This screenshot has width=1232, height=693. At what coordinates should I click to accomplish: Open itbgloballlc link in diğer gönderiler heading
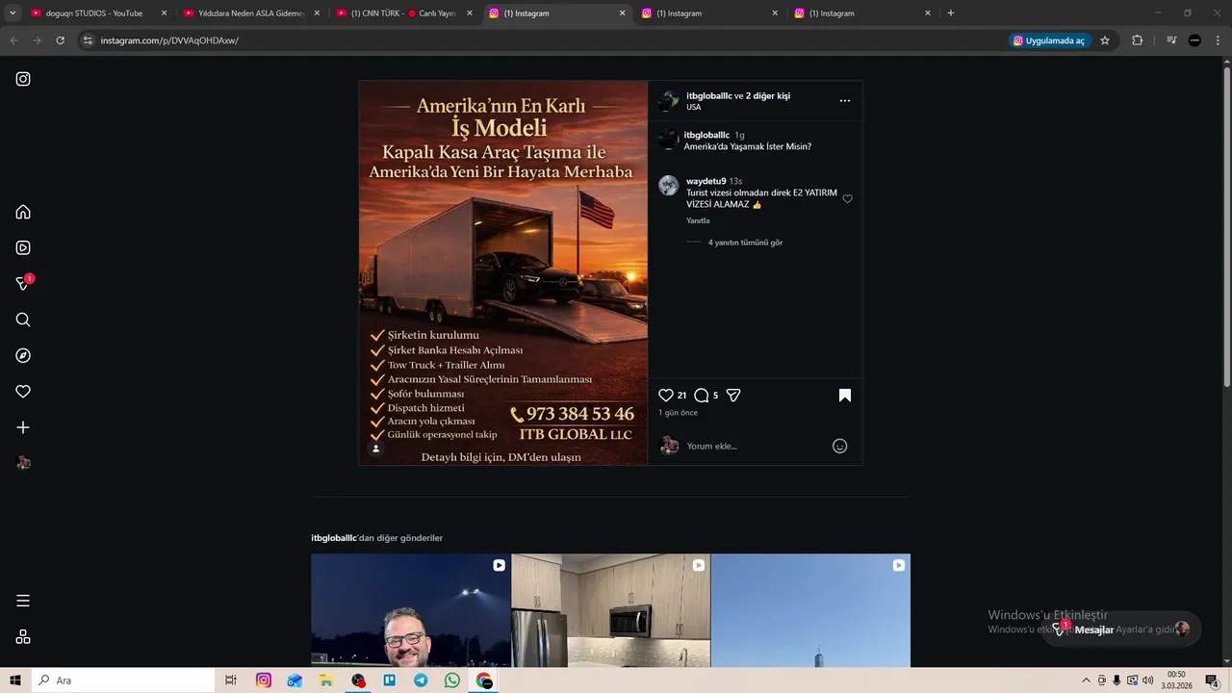[334, 538]
